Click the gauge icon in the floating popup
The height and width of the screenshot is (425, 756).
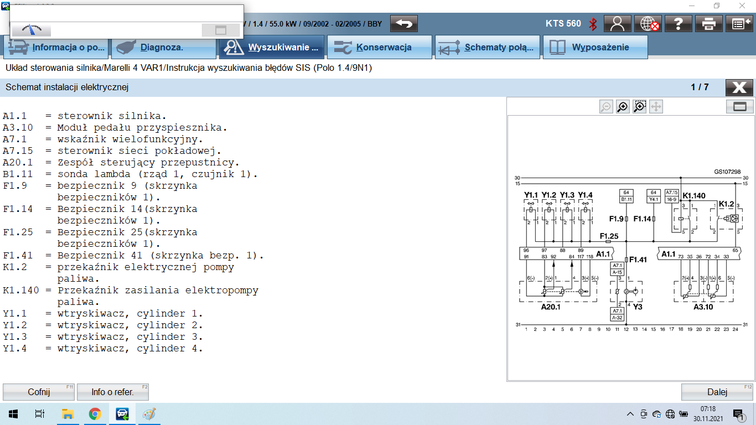point(32,30)
